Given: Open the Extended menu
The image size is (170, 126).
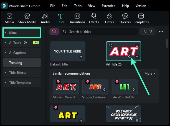Looking at the screenshot, I should 108,6.
